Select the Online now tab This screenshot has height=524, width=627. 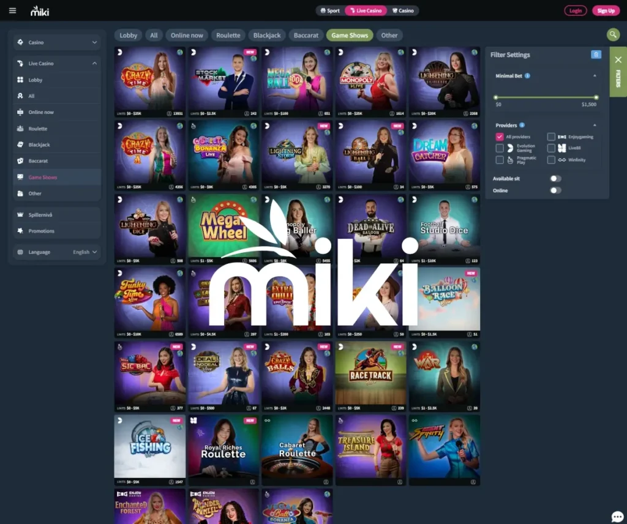coord(187,35)
